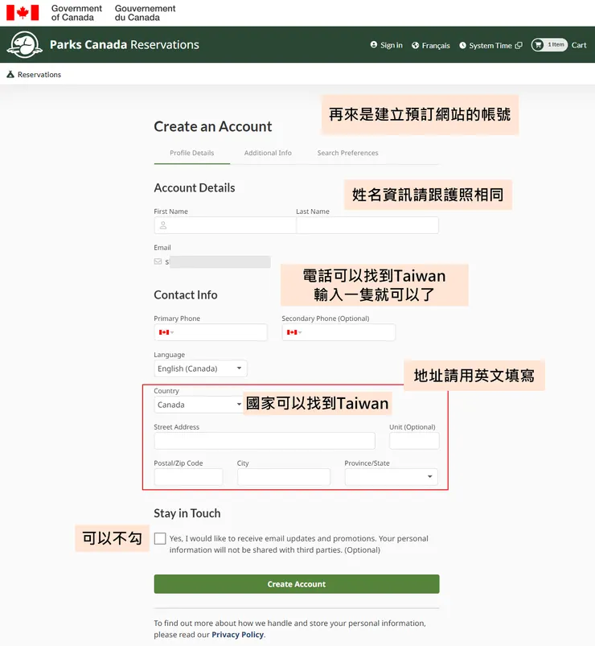Image resolution: width=595 pixels, height=646 pixels.
Task: Click the Parks Canada Reservations title
Action: pos(125,44)
